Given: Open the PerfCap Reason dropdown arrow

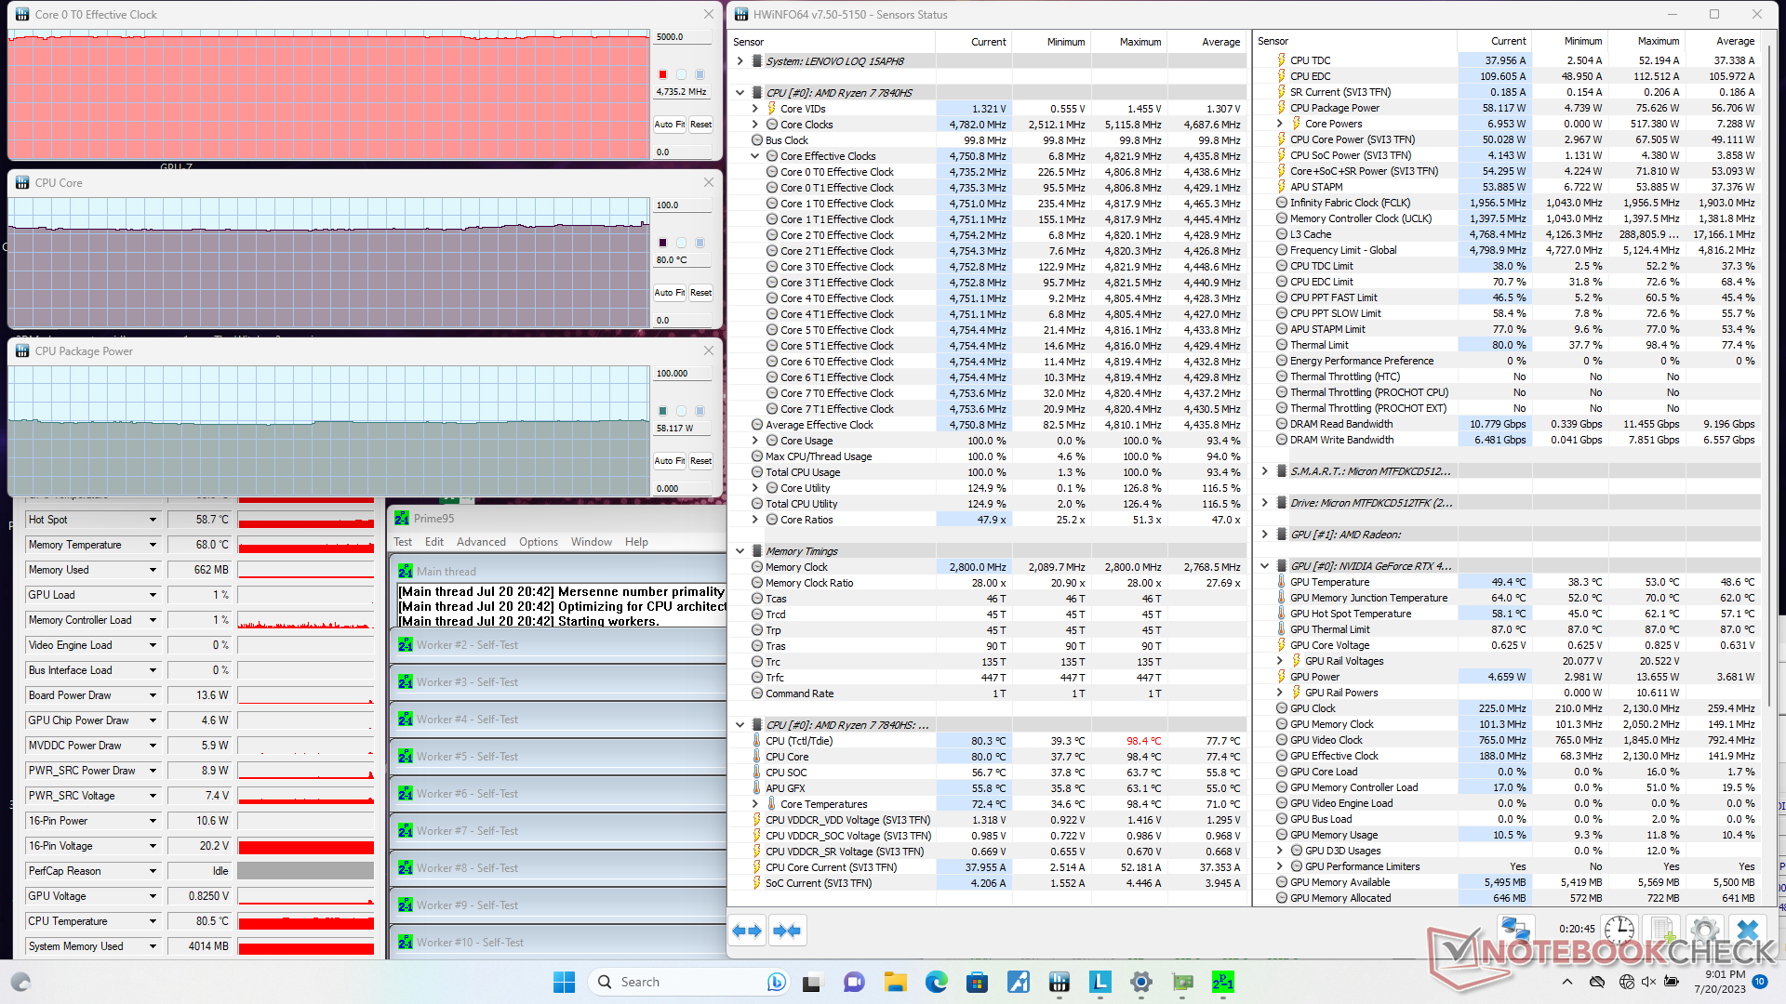Looking at the screenshot, I should coord(153,871).
